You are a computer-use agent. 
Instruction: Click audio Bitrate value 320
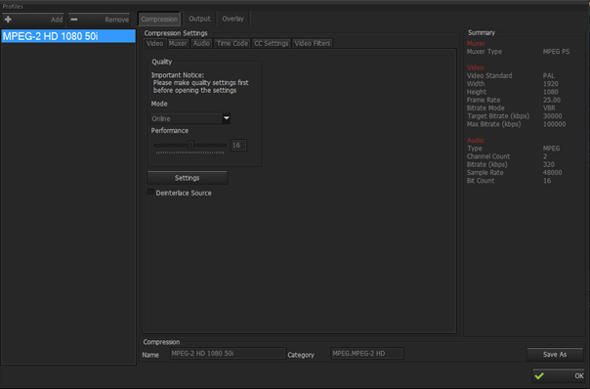(549, 164)
